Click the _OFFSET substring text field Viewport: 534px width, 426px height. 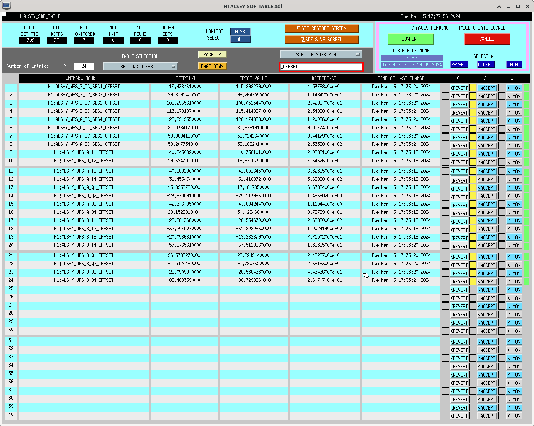click(321, 67)
